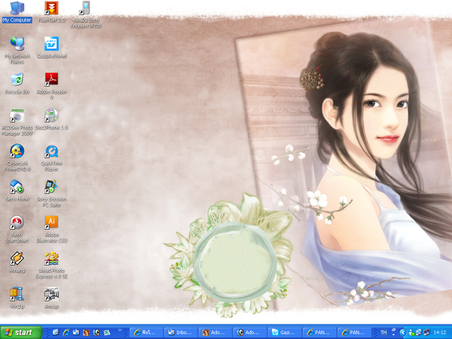452x339 pixels.
Task: Select the QuickTime Player shortcut
Action: click(x=52, y=158)
